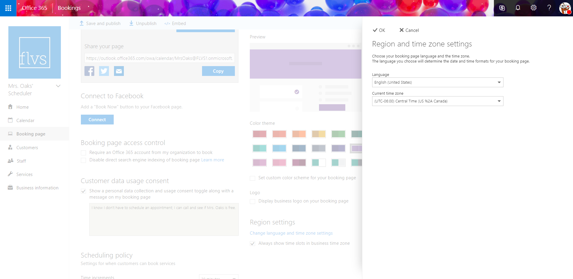The height and width of the screenshot is (279, 573).
Task: Click the Booking page laptop icon
Action: [x=10, y=134]
